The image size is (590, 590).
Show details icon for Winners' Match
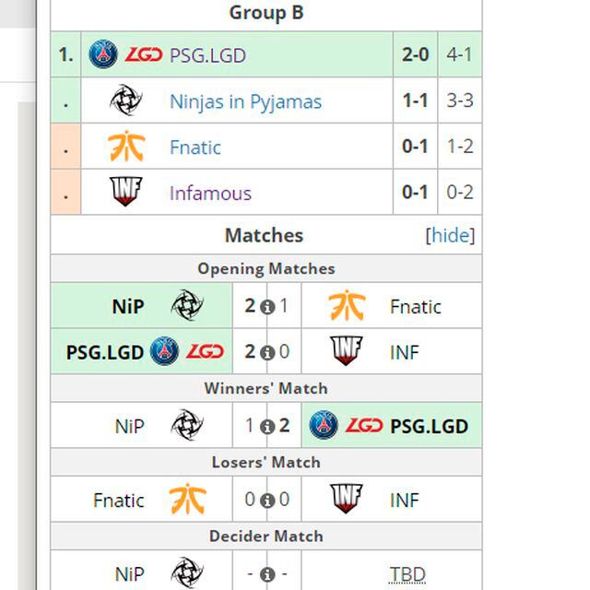point(267,427)
